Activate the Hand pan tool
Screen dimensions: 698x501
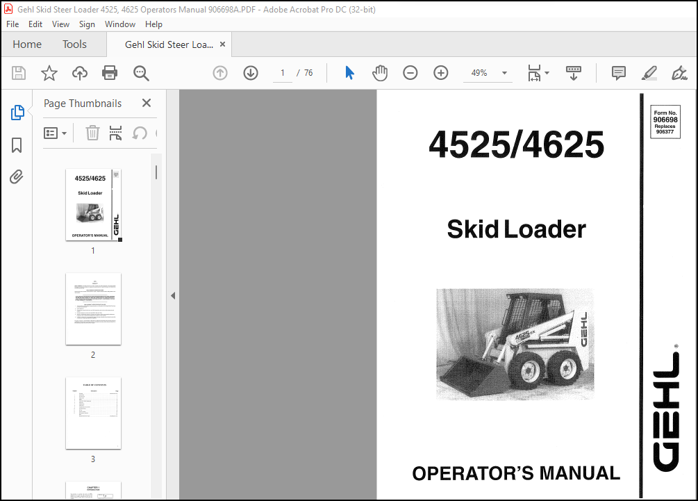pos(380,72)
